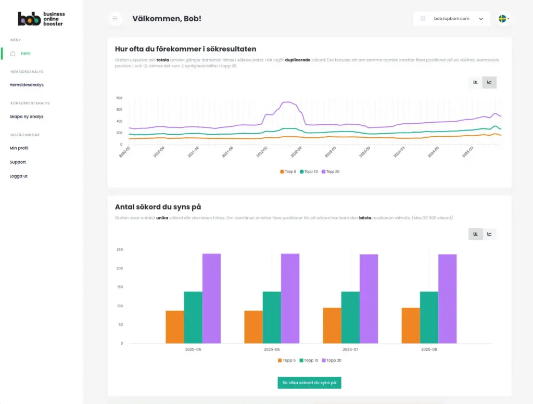Open the bob.topborn.com domain dropdown

point(451,19)
